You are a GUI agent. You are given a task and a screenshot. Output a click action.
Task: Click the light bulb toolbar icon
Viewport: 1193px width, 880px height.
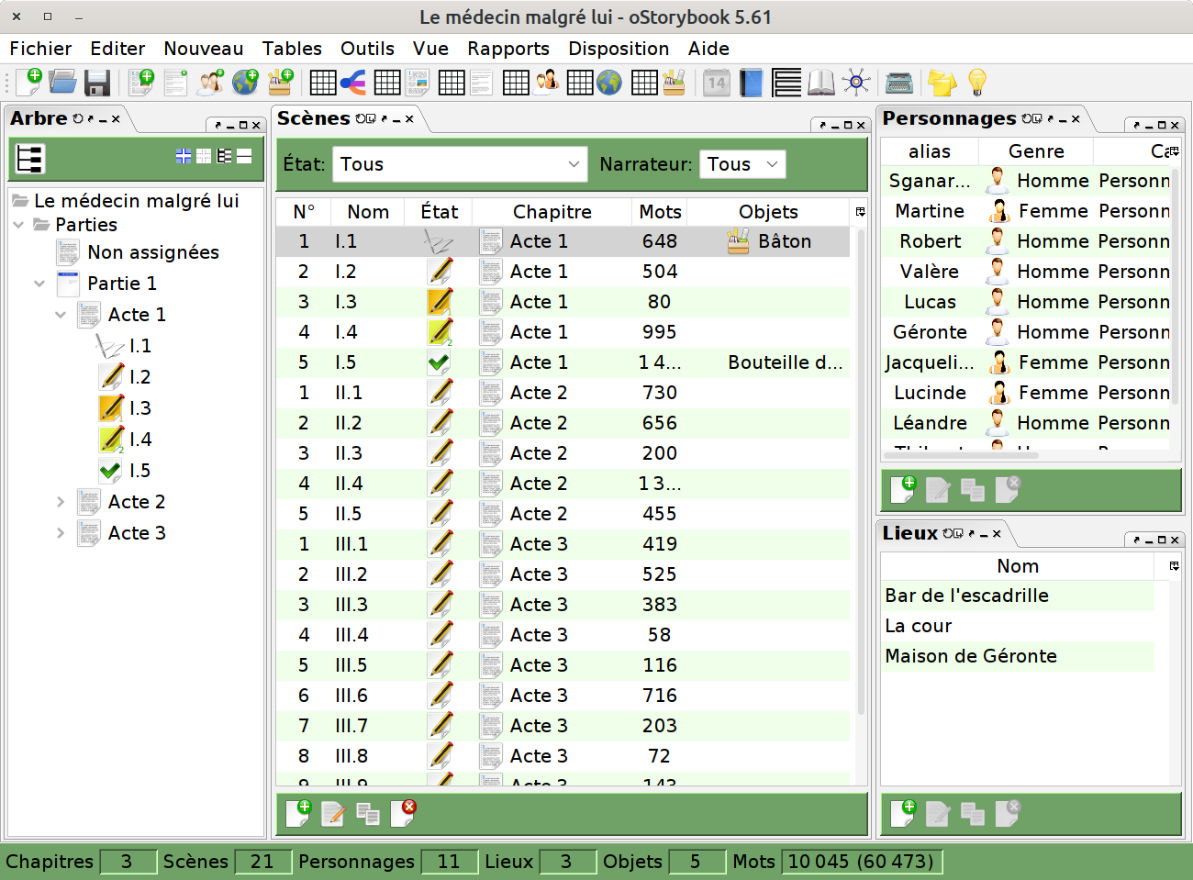[x=977, y=83]
